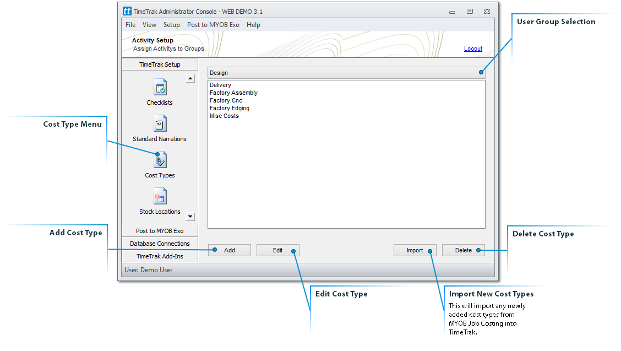The width and height of the screenshot is (621, 351).
Task: Open the Help menu
Action: [253, 25]
